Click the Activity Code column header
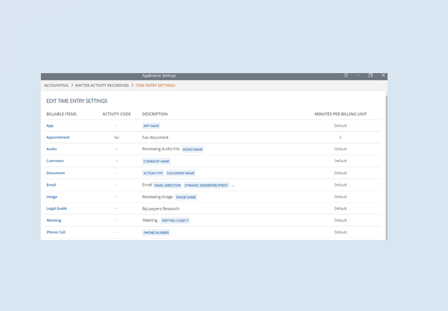This screenshot has width=448, height=311. pos(116,114)
